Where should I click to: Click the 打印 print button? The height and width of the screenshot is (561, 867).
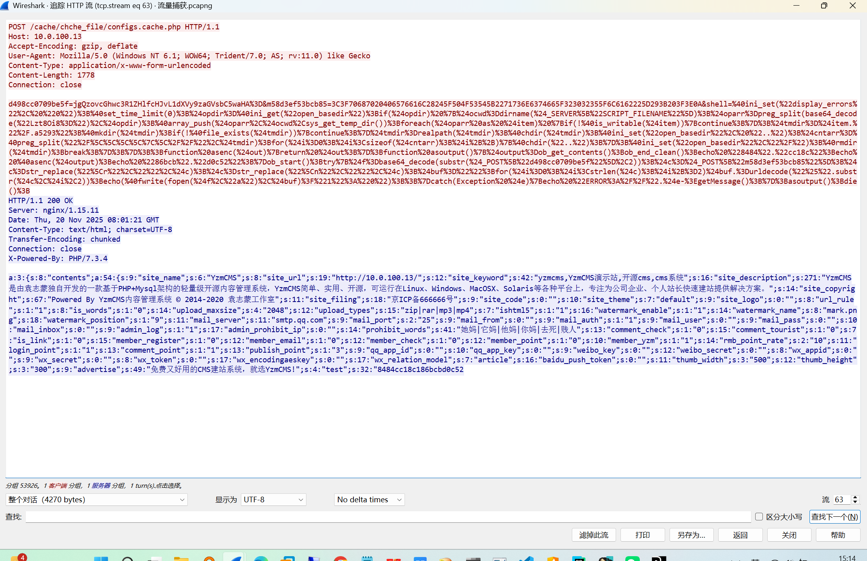642,535
